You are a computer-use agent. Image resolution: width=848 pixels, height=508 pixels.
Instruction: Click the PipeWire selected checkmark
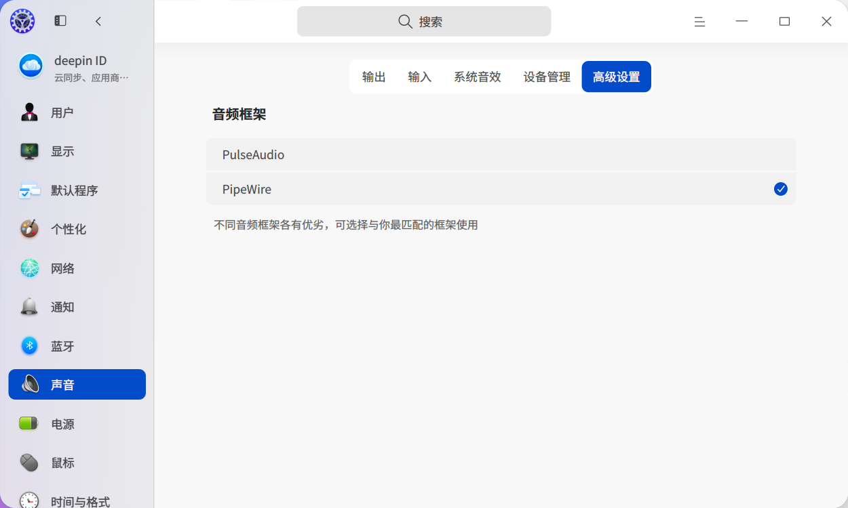(x=781, y=189)
